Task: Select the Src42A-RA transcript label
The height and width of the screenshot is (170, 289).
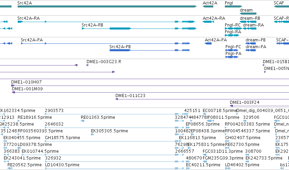Action: (29, 18)
